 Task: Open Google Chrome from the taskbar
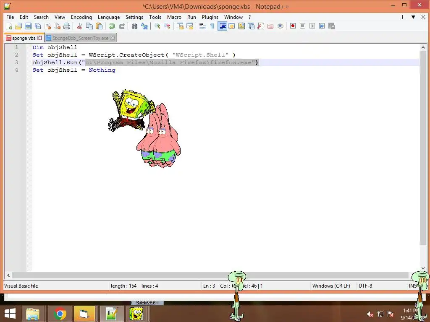[60, 314]
